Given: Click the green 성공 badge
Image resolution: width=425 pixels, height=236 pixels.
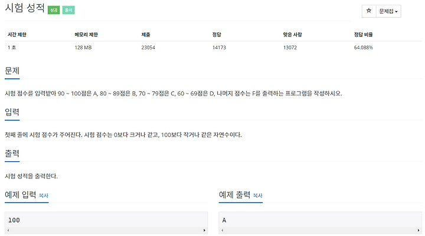Looking at the screenshot, I should tap(54, 10).
